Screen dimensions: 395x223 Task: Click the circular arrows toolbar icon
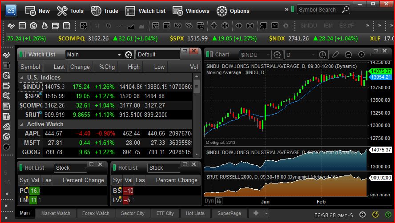[x=33, y=26]
